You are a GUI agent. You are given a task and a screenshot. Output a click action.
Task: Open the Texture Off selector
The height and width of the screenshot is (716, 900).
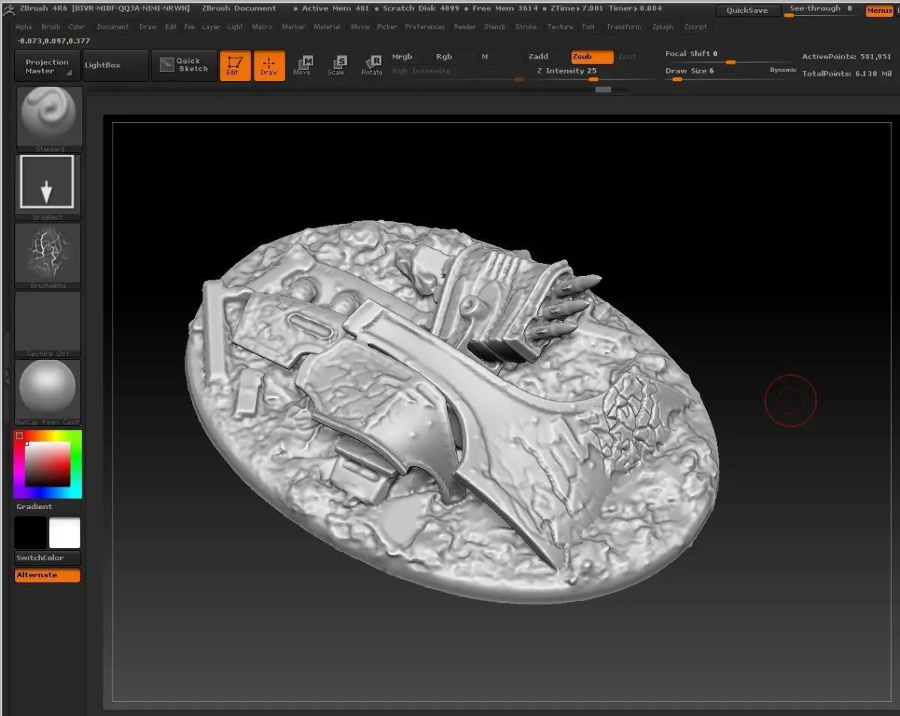pos(48,325)
